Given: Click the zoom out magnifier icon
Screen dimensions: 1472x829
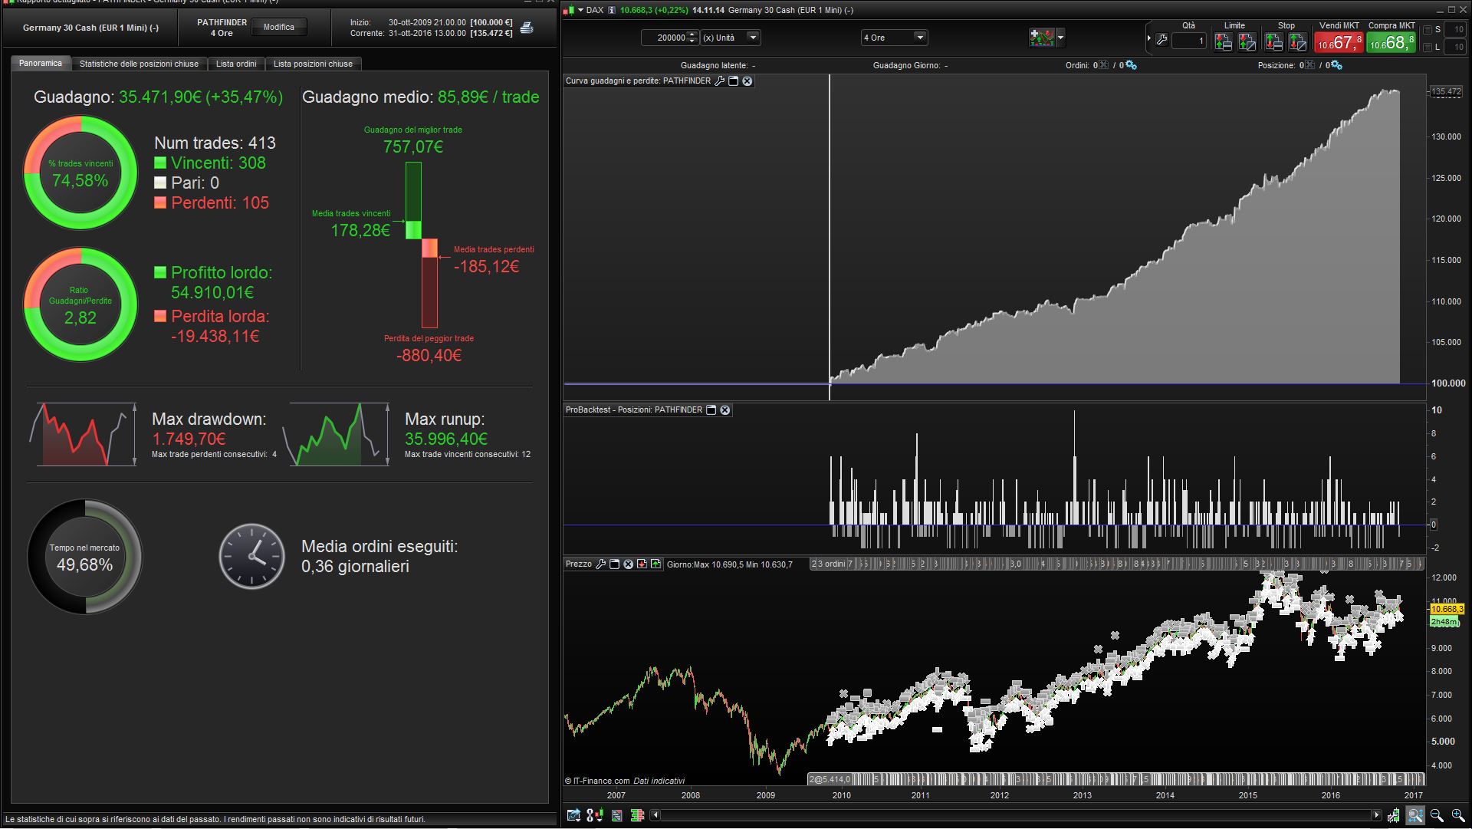Looking at the screenshot, I should point(1437,815).
